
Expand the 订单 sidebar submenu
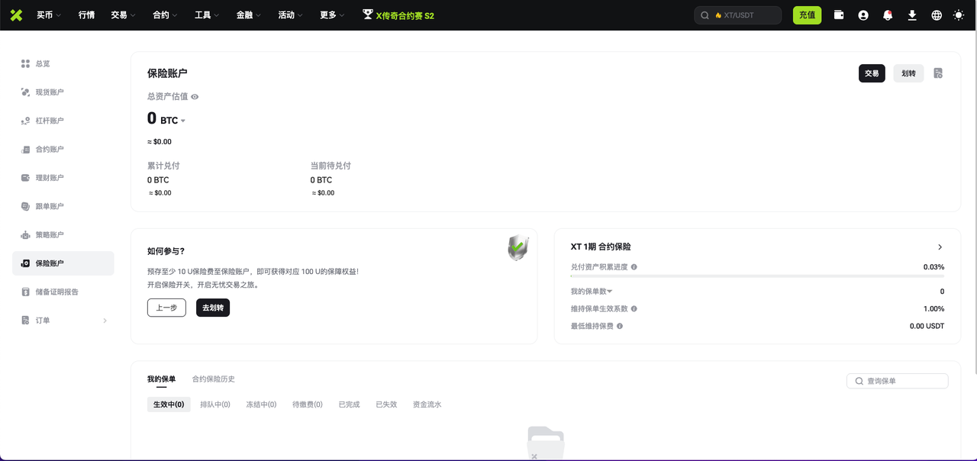point(105,321)
